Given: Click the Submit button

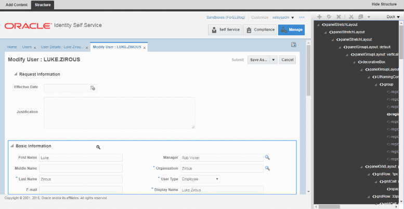Looking at the screenshot, I should pos(238,60).
